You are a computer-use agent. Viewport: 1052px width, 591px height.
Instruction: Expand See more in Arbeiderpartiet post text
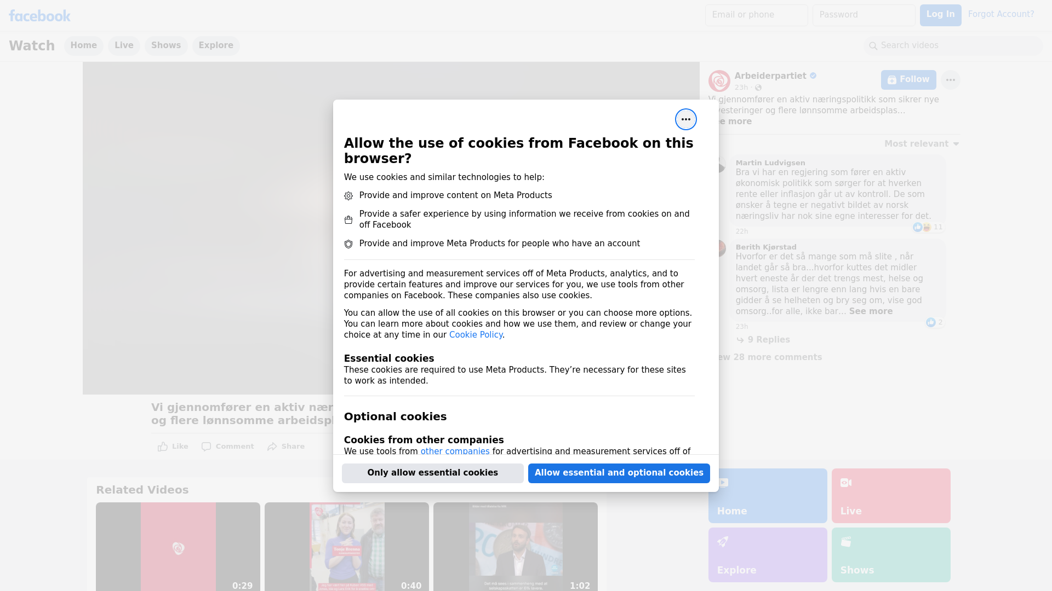(734, 121)
